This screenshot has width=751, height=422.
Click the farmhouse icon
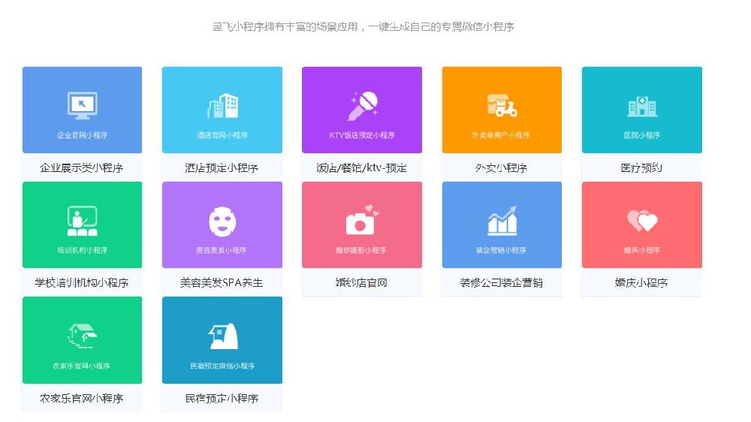82,336
